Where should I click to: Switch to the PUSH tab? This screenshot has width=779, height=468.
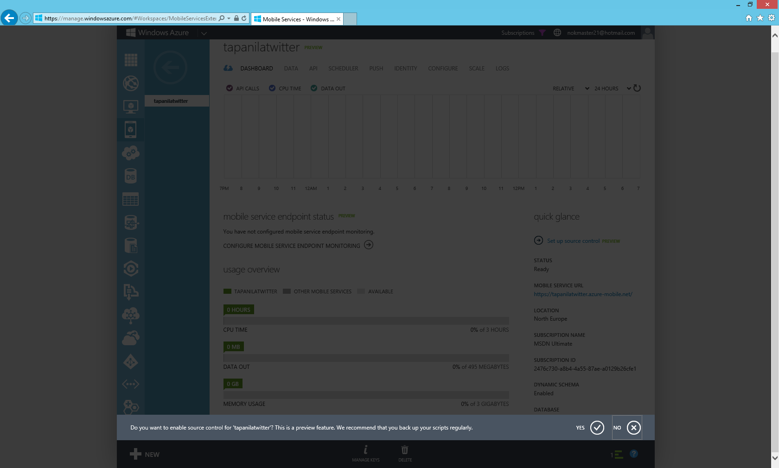pos(376,69)
